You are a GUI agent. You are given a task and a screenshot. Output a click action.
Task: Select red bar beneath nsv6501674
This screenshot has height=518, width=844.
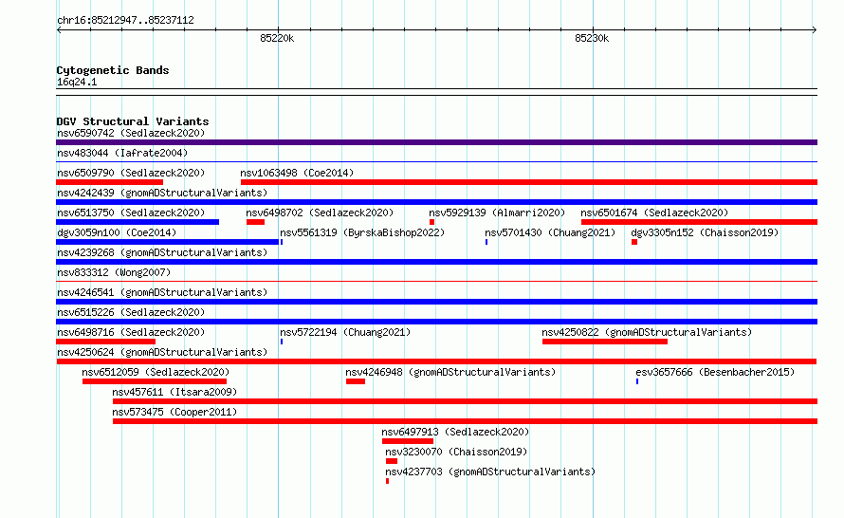[x=699, y=222]
